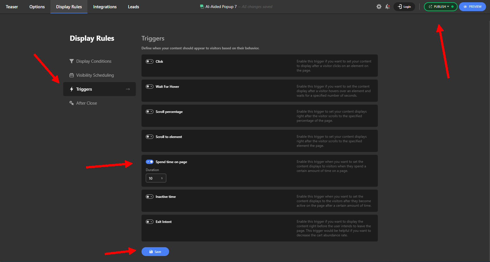The image size is (490, 262).
Task: Enable the Exit Intent toggle
Action: 149,222
